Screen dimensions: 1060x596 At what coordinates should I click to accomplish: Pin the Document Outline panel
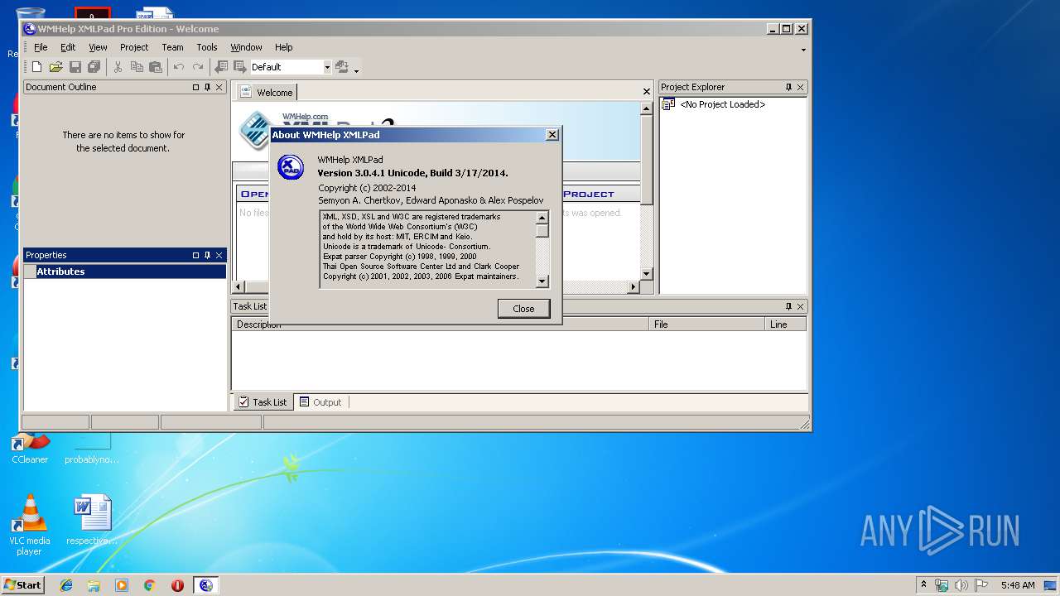point(208,87)
